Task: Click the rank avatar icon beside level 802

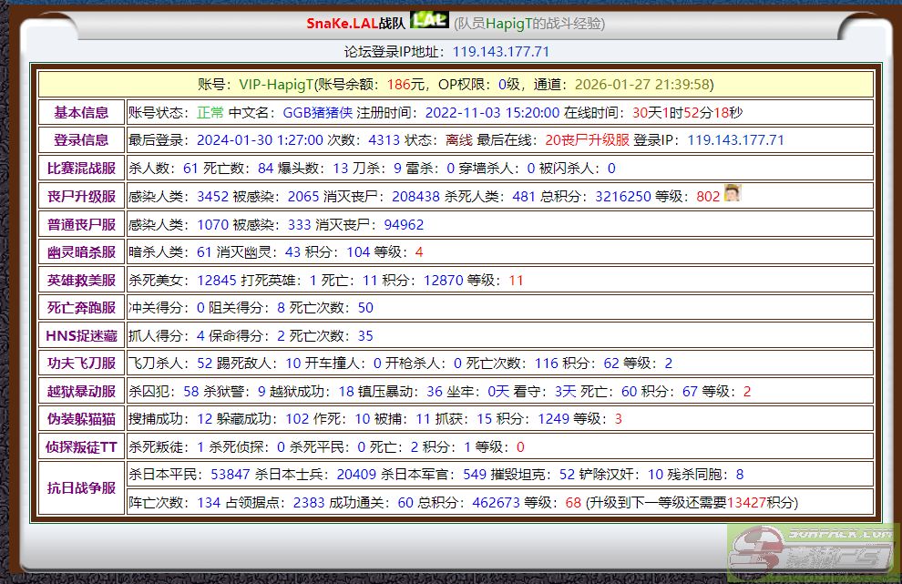Action: pos(732,194)
